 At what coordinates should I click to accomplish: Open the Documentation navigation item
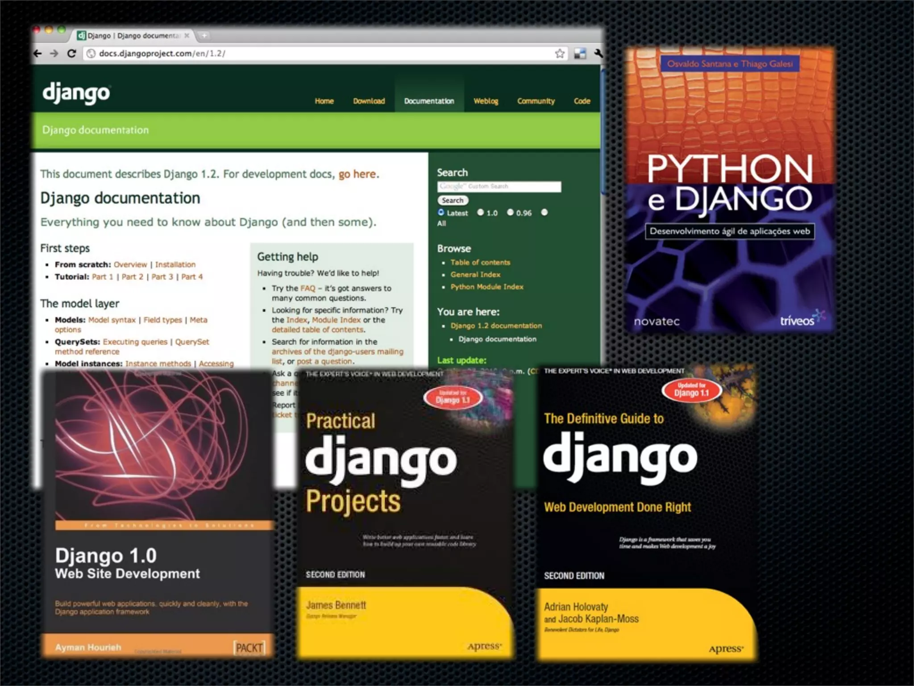coord(429,101)
